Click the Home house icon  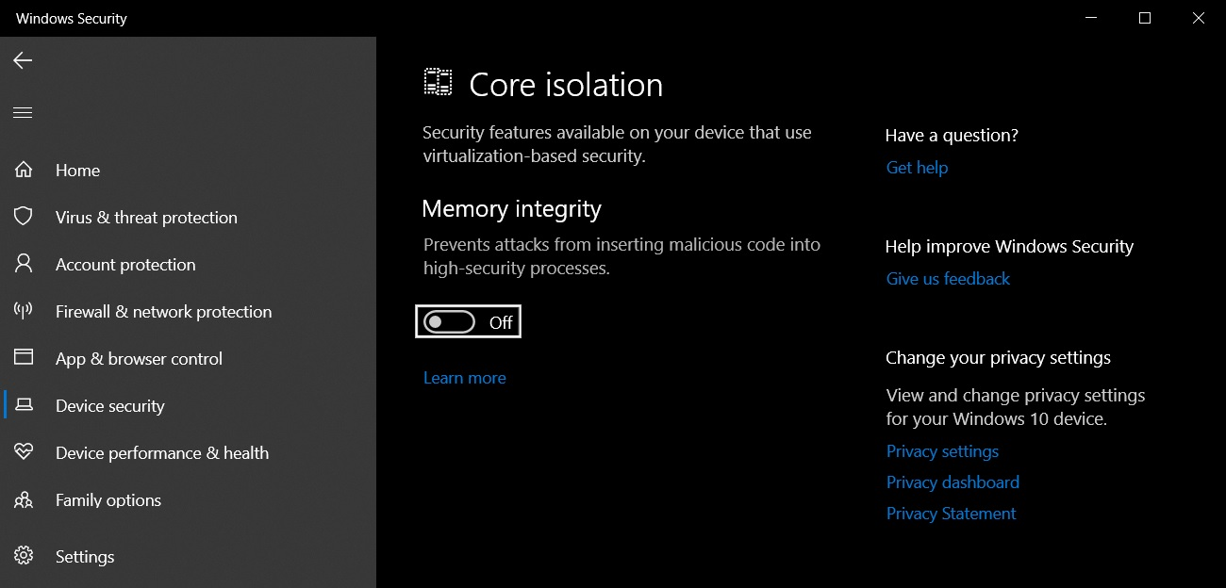point(24,171)
